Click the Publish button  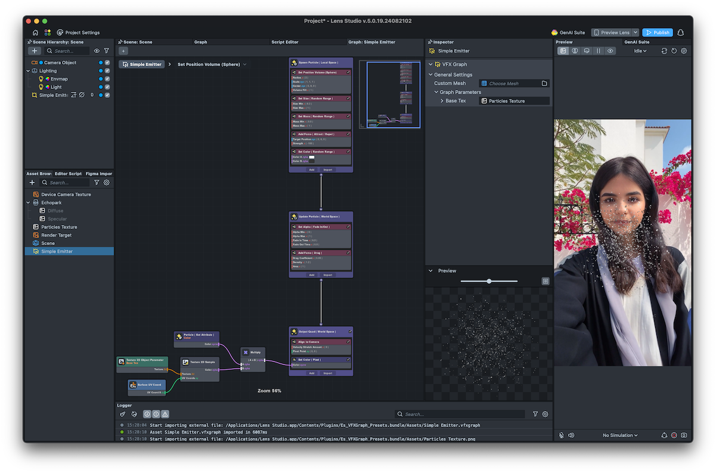tap(657, 32)
